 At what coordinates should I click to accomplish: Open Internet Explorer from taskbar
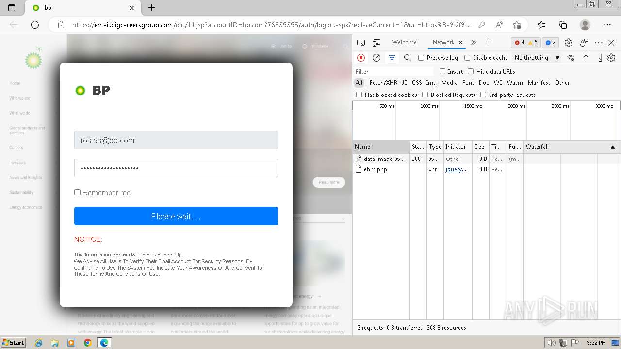click(39, 343)
